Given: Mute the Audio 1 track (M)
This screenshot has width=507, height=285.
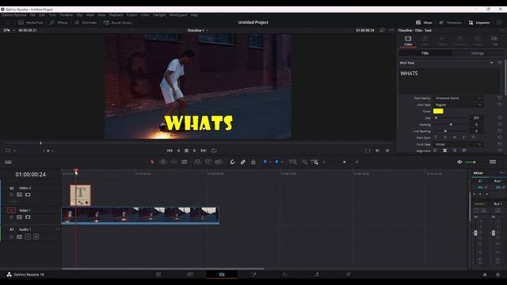Looking at the screenshot, I should 36,237.
